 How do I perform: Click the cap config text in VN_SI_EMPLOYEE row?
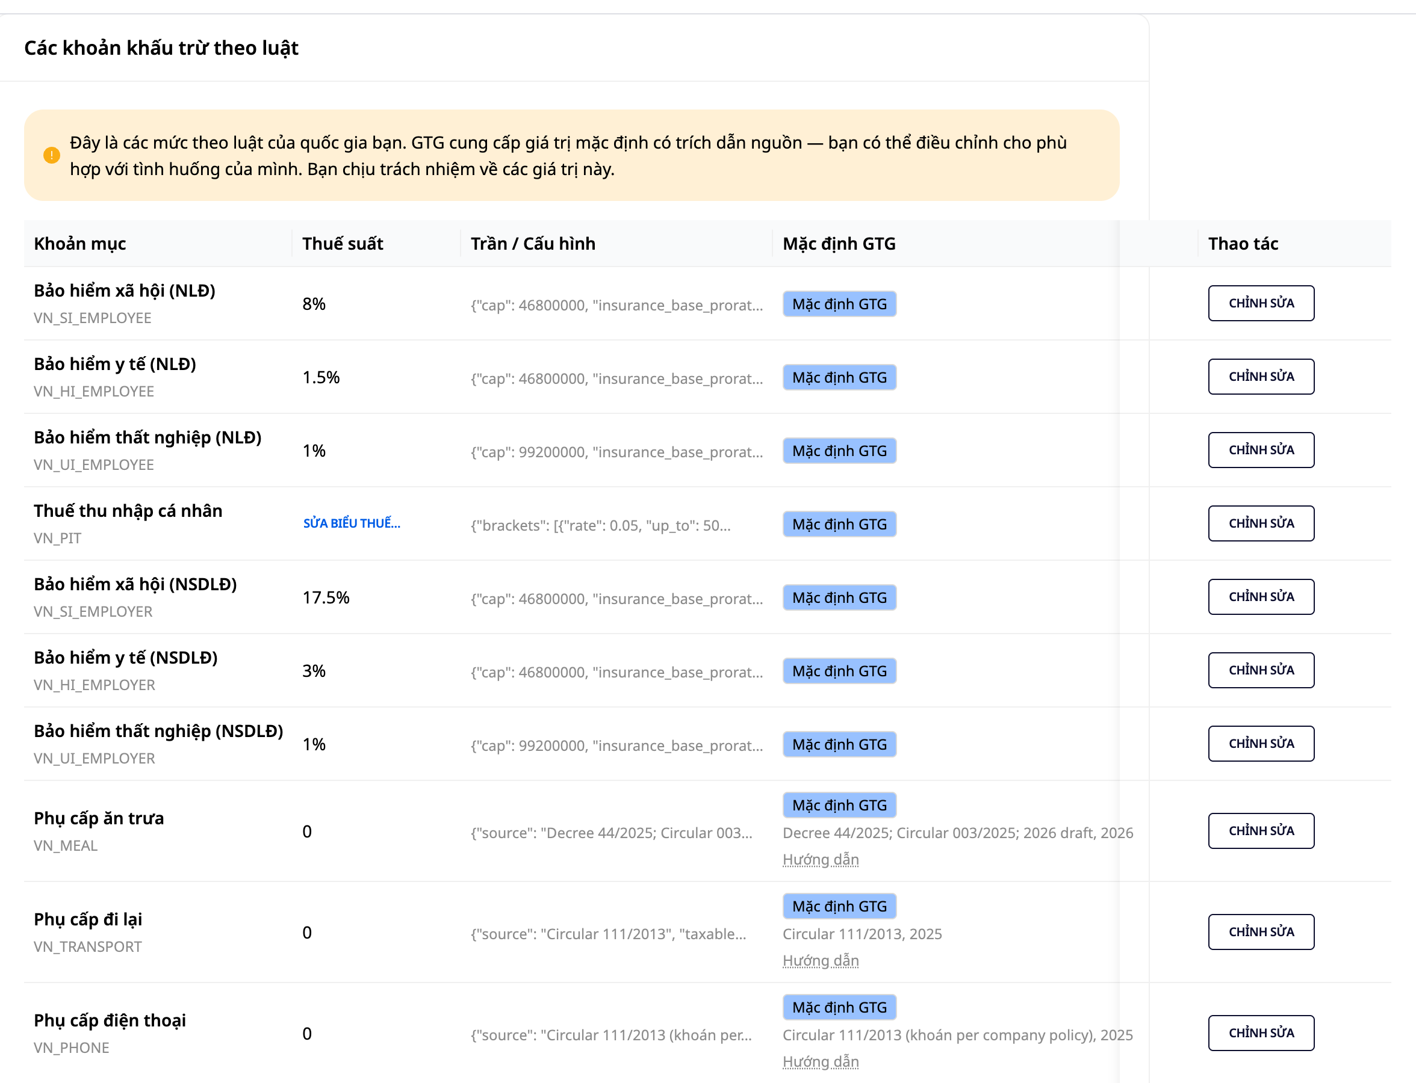click(616, 305)
